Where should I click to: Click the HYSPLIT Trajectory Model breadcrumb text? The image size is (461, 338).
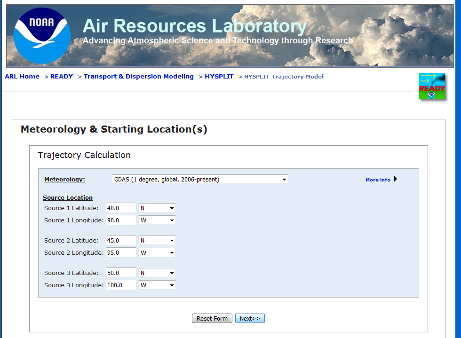284,77
